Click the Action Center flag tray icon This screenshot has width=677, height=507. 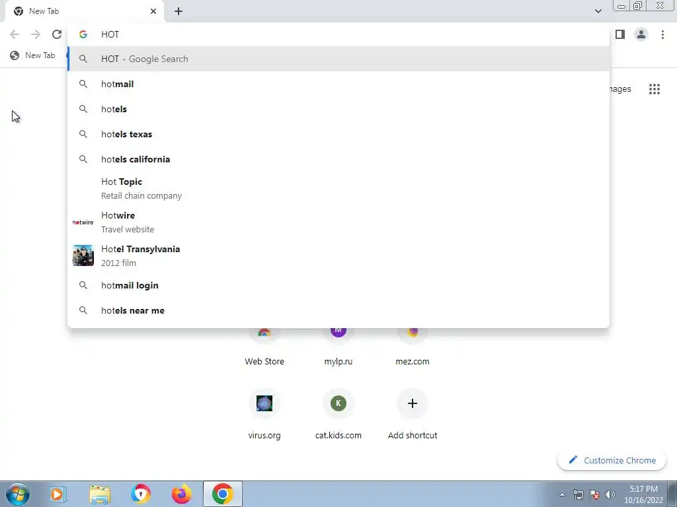click(594, 494)
